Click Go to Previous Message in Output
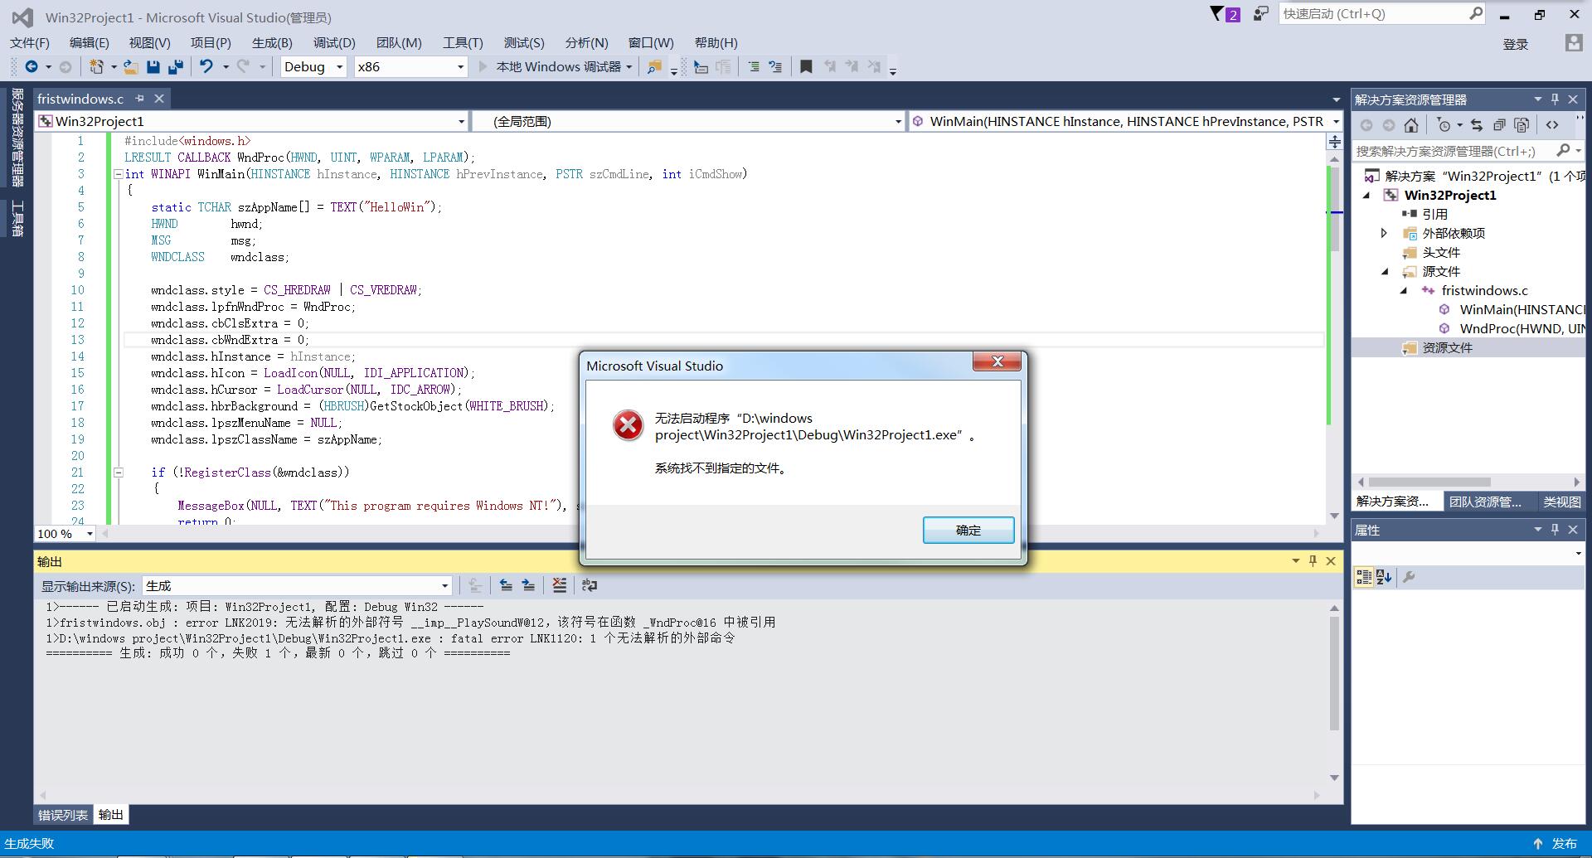This screenshot has width=1592, height=858. coord(506,585)
